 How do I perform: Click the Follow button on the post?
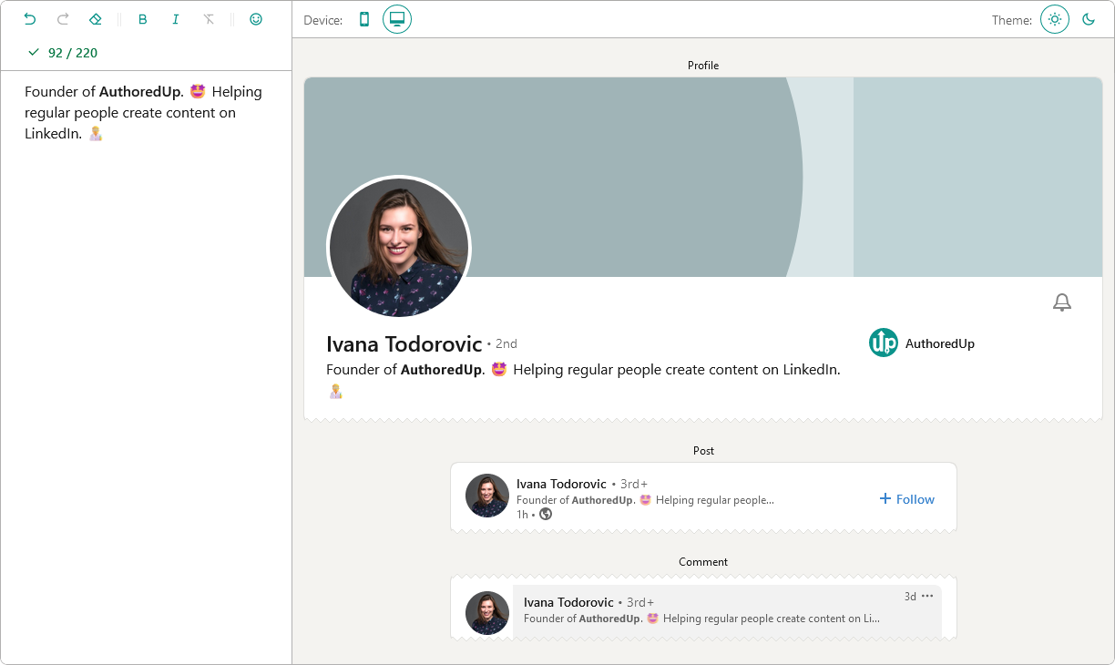pyautogui.click(x=906, y=498)
